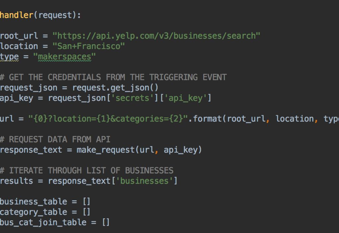Click the response_text variable assignment
339x233 pixels.
31,150
